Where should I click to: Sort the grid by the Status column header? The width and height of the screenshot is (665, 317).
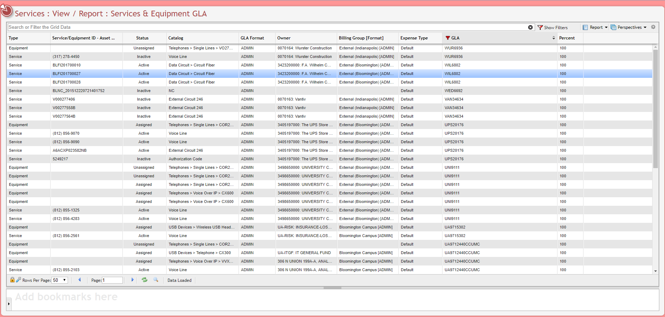142,38
